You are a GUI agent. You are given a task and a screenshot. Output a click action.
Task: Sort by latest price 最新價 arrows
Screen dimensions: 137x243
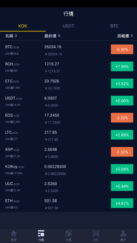[x=59, y=36]
